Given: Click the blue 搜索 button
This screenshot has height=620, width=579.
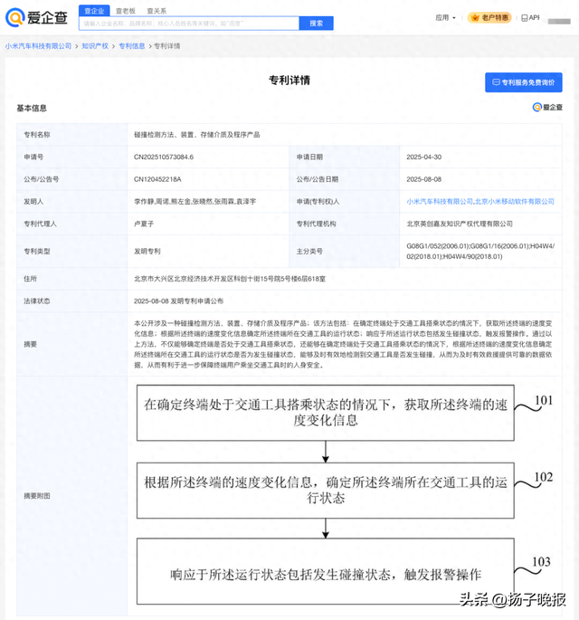Looking at the screenshot, I should coord(316,24).
